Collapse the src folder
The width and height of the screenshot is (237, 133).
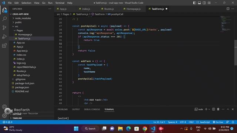[x=31, y=26]
